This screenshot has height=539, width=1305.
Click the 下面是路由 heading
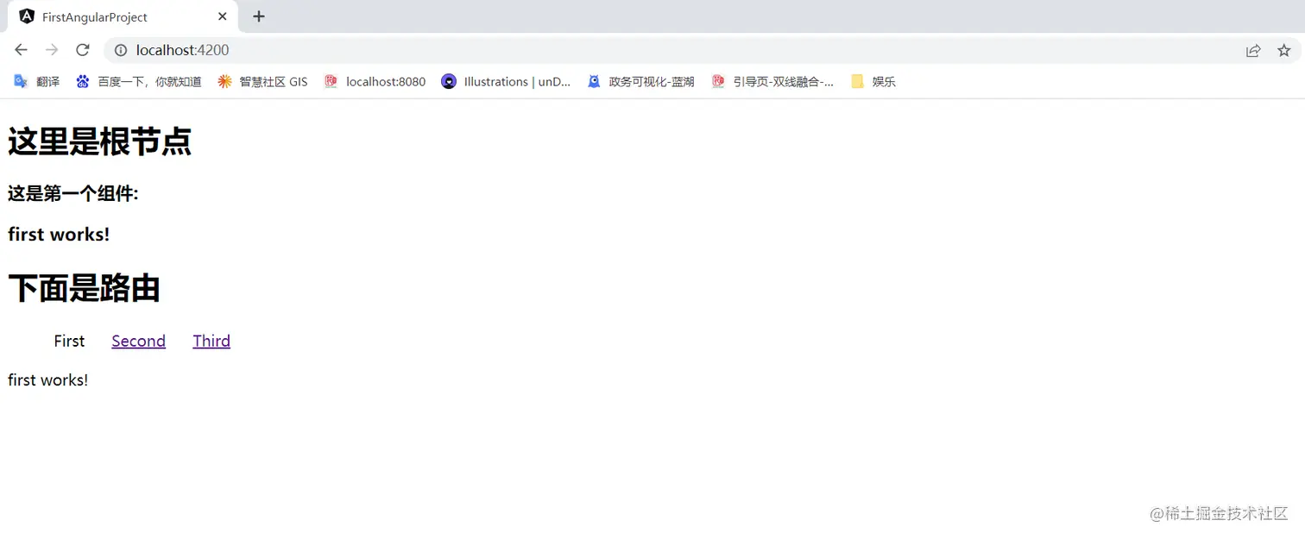pos(84,288)
